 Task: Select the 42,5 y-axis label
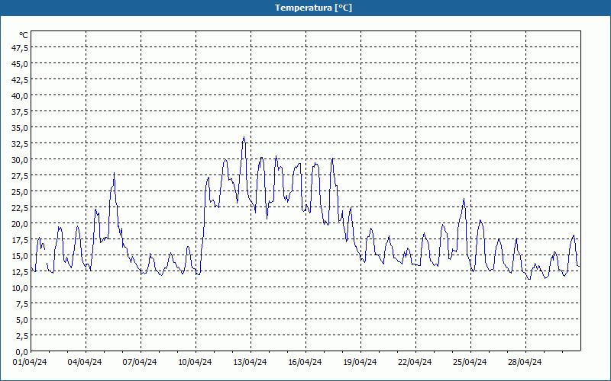[x=20, y=80]
